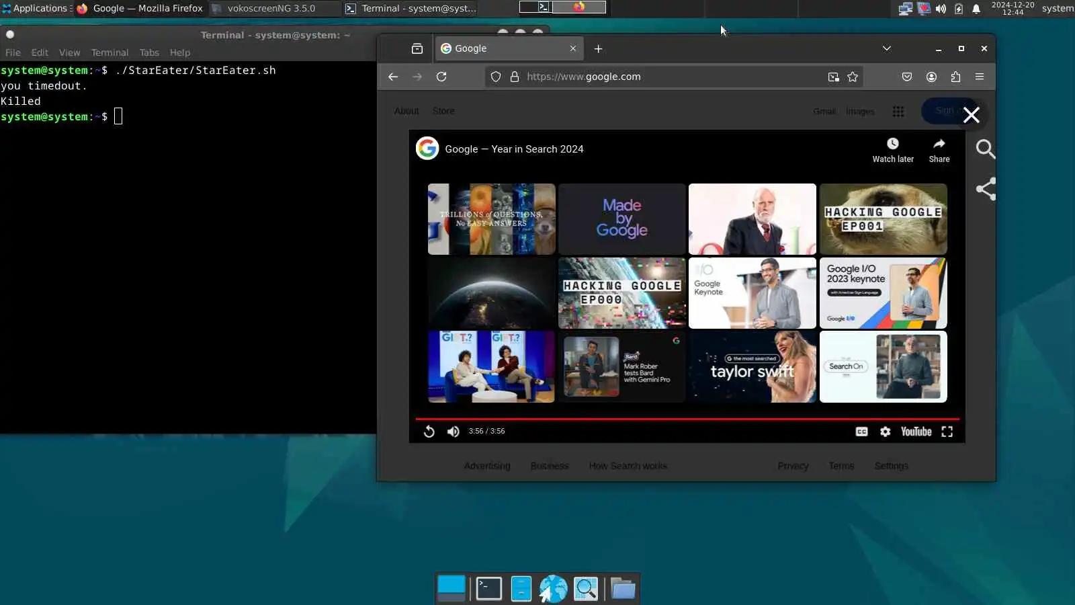The height and width of the screenshot is (605, 1075).
Task: Mute the video using the player speaker icon
Action: click(454, 432)
